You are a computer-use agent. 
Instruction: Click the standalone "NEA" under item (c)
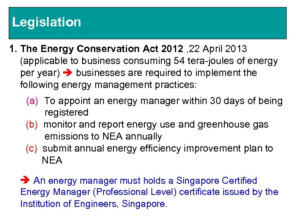pyautogui.click(x=52, y=160)
